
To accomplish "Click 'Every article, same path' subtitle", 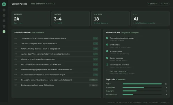I will pyautogui.click(x=130, y=33).
